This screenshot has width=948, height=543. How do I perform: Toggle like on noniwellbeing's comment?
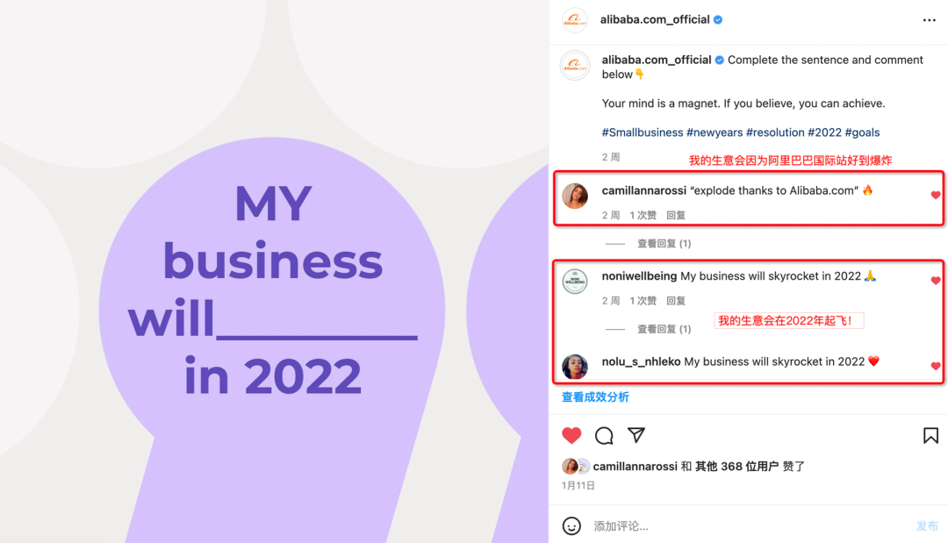(x=936, y=280)
